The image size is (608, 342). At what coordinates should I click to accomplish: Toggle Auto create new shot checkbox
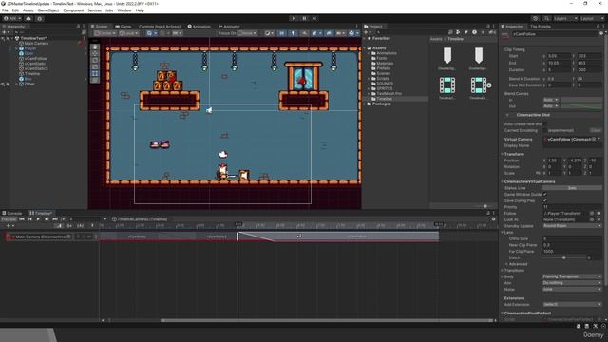pyautogui.click(x=544, y=124)
